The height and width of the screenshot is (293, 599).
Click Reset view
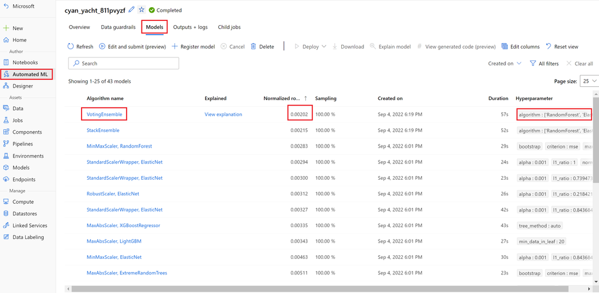coord(562,47)
